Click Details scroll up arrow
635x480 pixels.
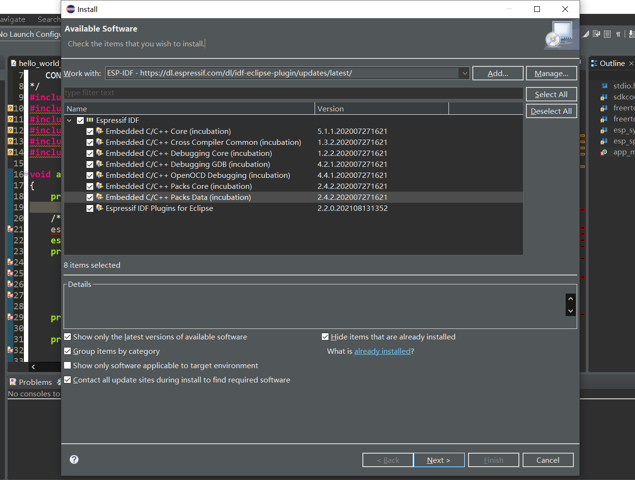(570, 299)
